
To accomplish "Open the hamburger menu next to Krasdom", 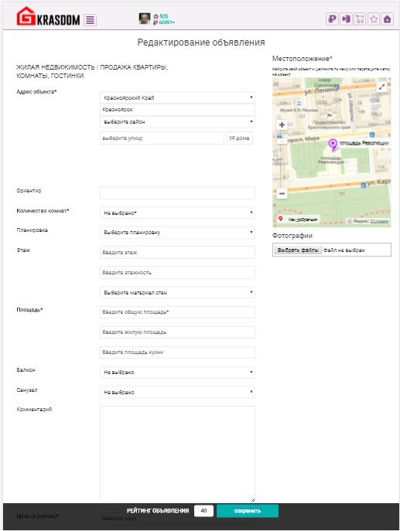I will [91, 20].
